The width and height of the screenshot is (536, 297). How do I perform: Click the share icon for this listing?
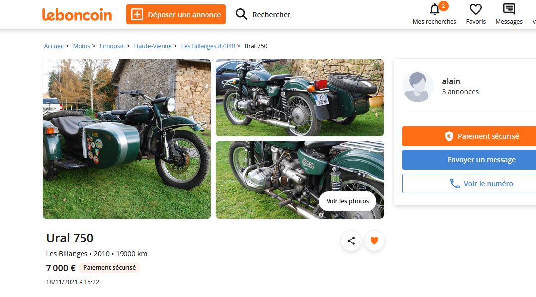coord(351,241)
